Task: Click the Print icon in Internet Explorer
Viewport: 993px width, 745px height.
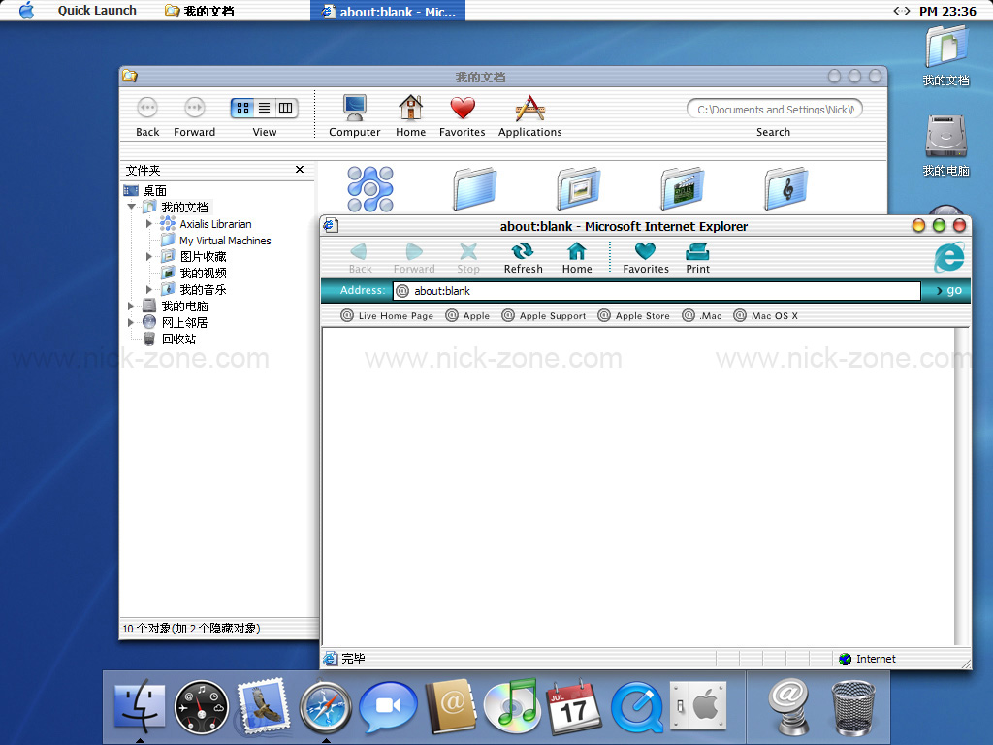Action: pos(697,253)
